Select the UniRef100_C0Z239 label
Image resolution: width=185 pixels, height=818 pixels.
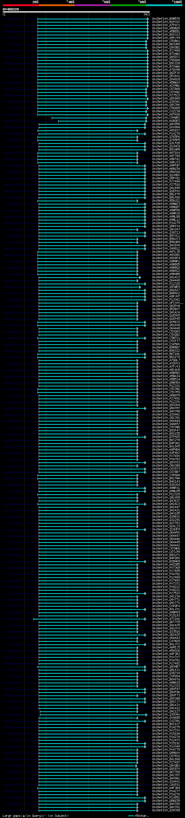(x=166, y=111)
